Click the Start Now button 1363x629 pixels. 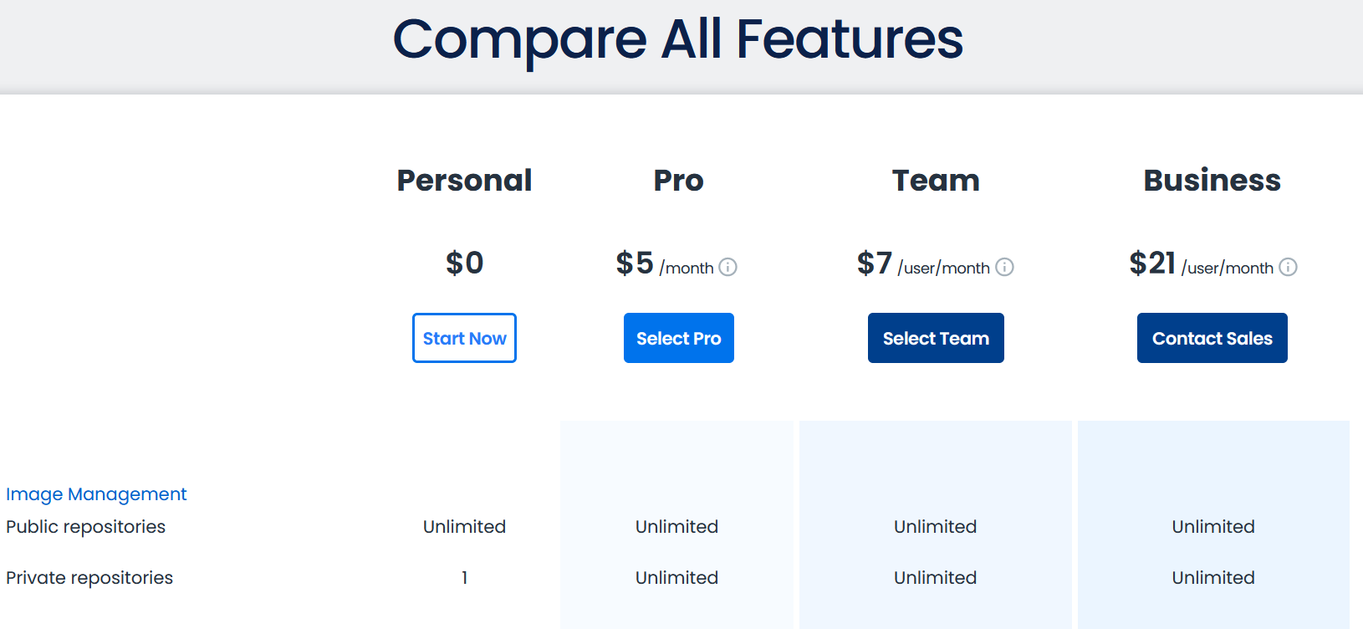tap(464, 338)
